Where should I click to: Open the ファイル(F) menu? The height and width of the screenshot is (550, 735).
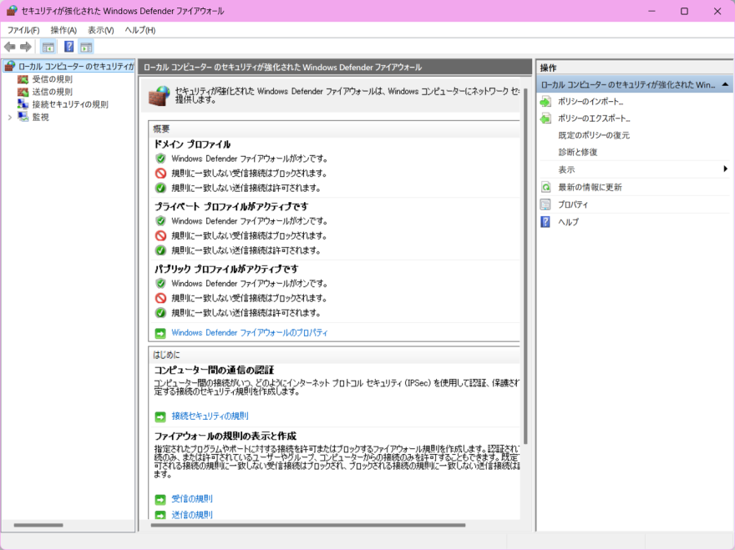(x=23, y=30)
